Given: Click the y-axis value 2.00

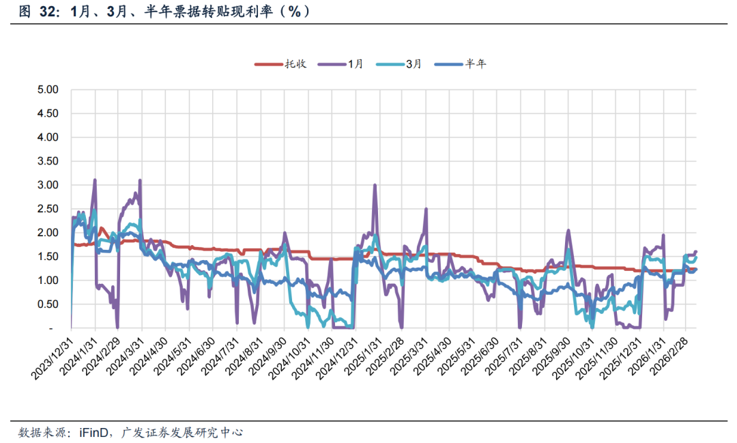Looking at the screenshot, I should tap(48, 233).
